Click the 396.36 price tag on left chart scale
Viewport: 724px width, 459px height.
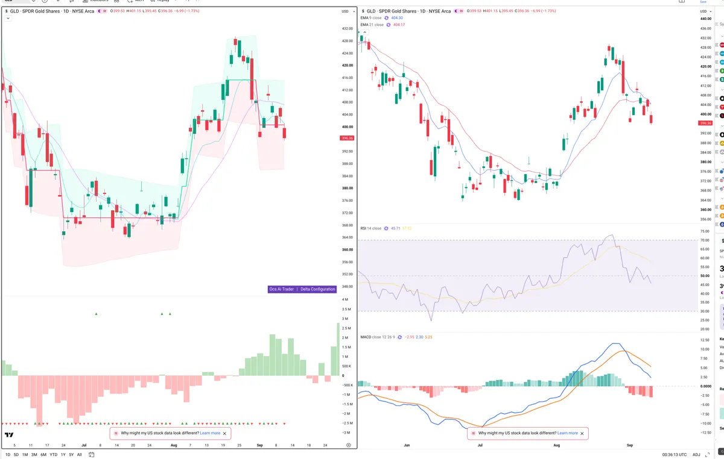tap(347, 138)
